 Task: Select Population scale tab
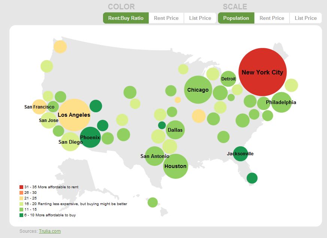[x=236, y=18]
